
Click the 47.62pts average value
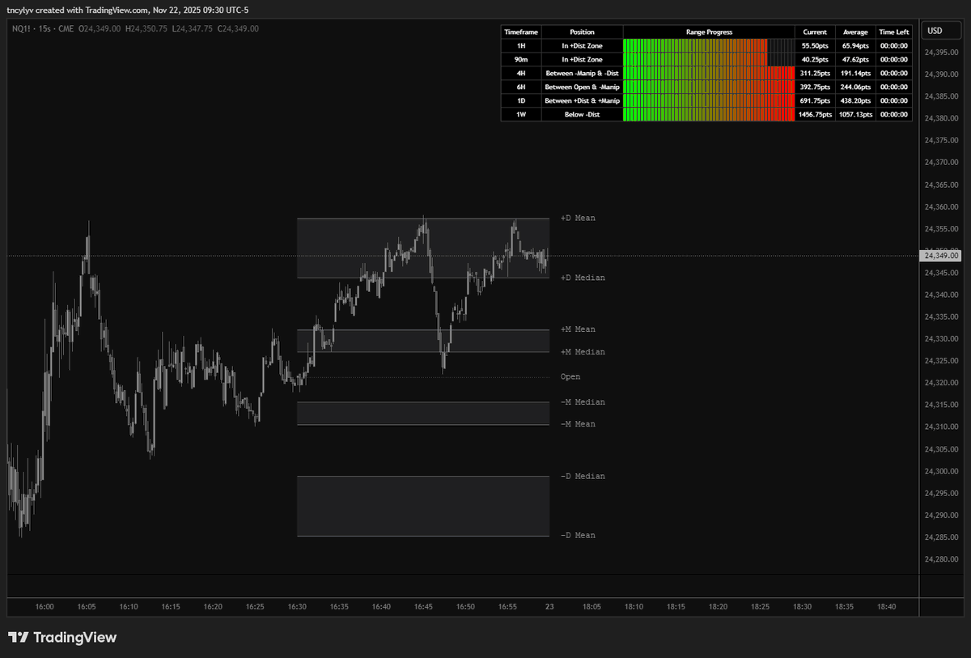[x=855, y=60]
